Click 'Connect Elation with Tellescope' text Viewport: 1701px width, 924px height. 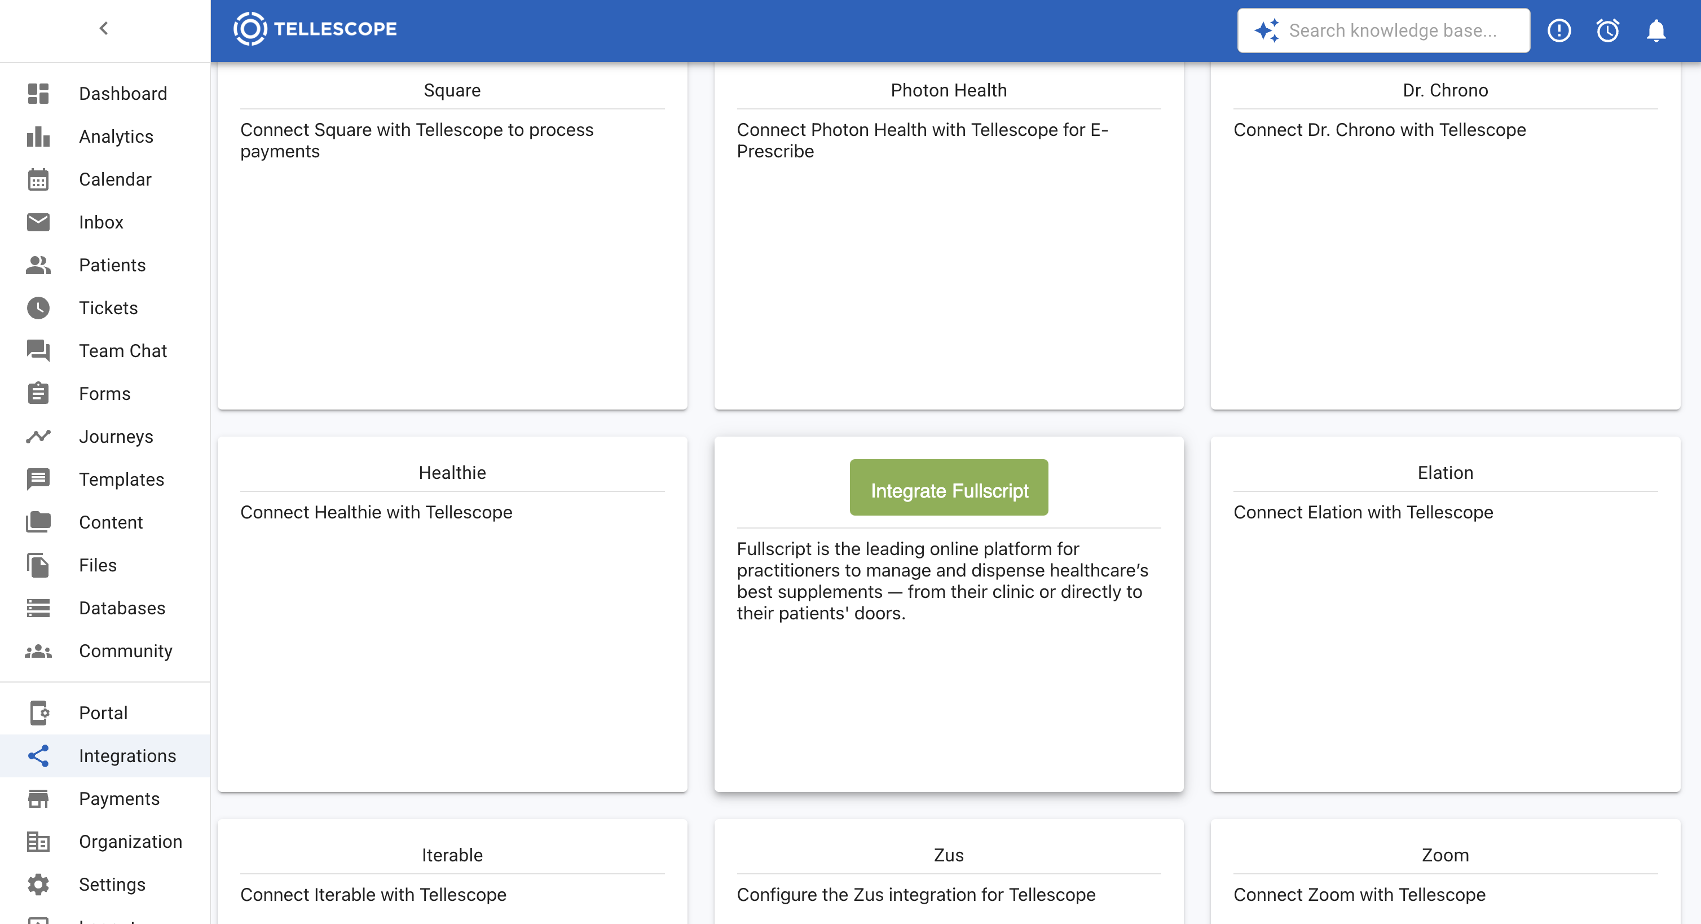[1363, 512]
